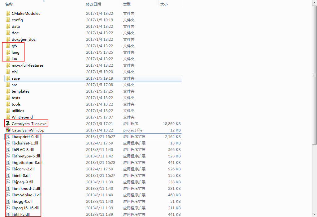The width and height of the screenshot is (317, 217).
Task: Select the templates folder icon
Action: [8, 91]
